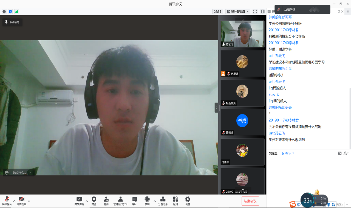
Task: Open the 应用 apps panel
Action: pyautogui.click(x=175, y=201)
